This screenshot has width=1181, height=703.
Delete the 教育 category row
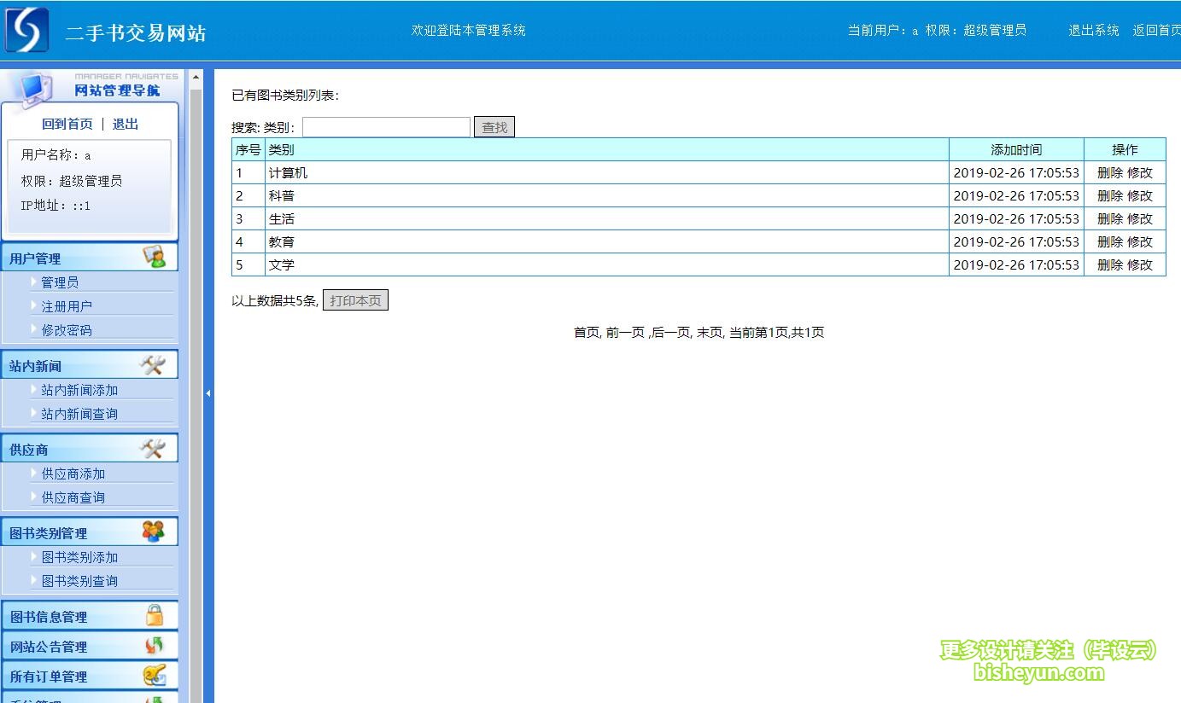1110,241
